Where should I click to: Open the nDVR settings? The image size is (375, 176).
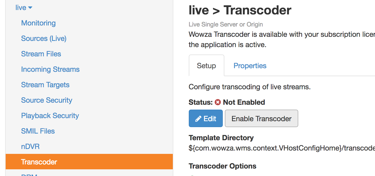pos(30,147)
